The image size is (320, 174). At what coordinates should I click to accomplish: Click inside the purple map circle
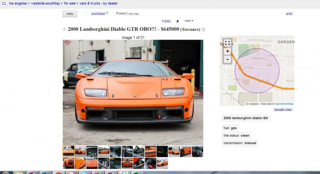(257, 70)
